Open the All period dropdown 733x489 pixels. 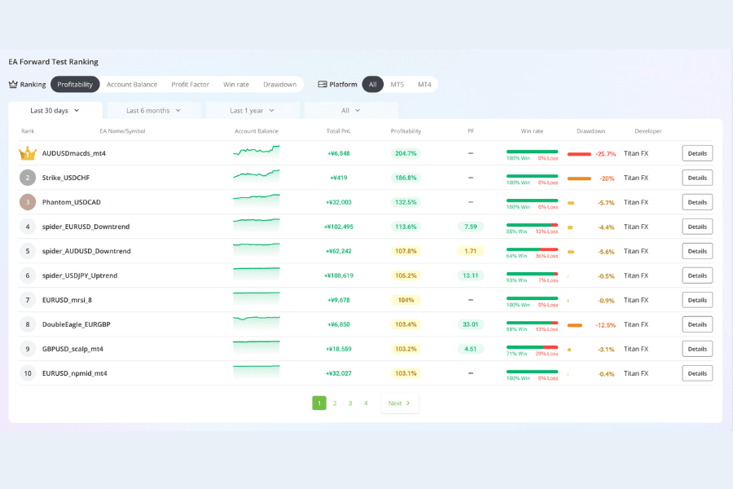(x=351, y=111)
